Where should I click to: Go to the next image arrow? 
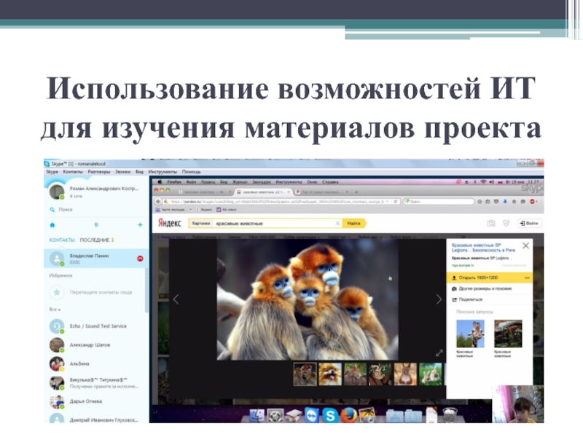pos(438,299)
